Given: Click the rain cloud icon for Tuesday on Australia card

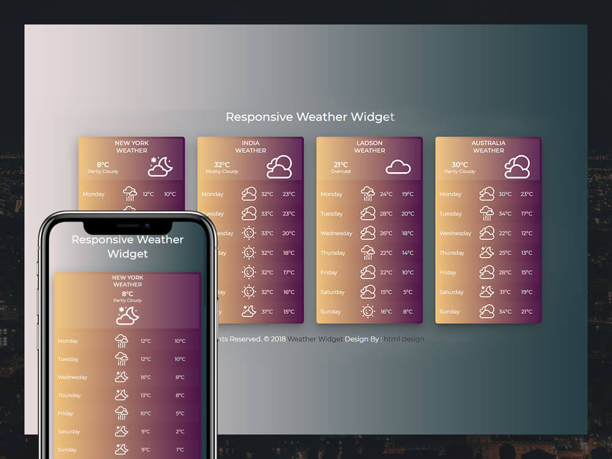Looking at the screenshot, I should pyautogui.click(x=487, y=213).
